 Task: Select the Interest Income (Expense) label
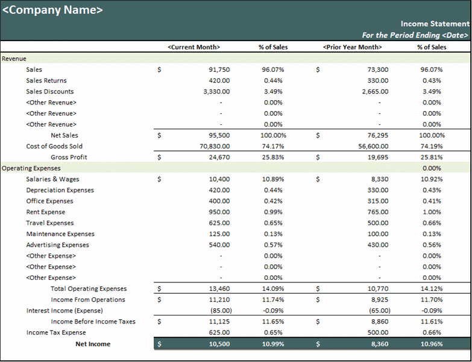[65, 311]
